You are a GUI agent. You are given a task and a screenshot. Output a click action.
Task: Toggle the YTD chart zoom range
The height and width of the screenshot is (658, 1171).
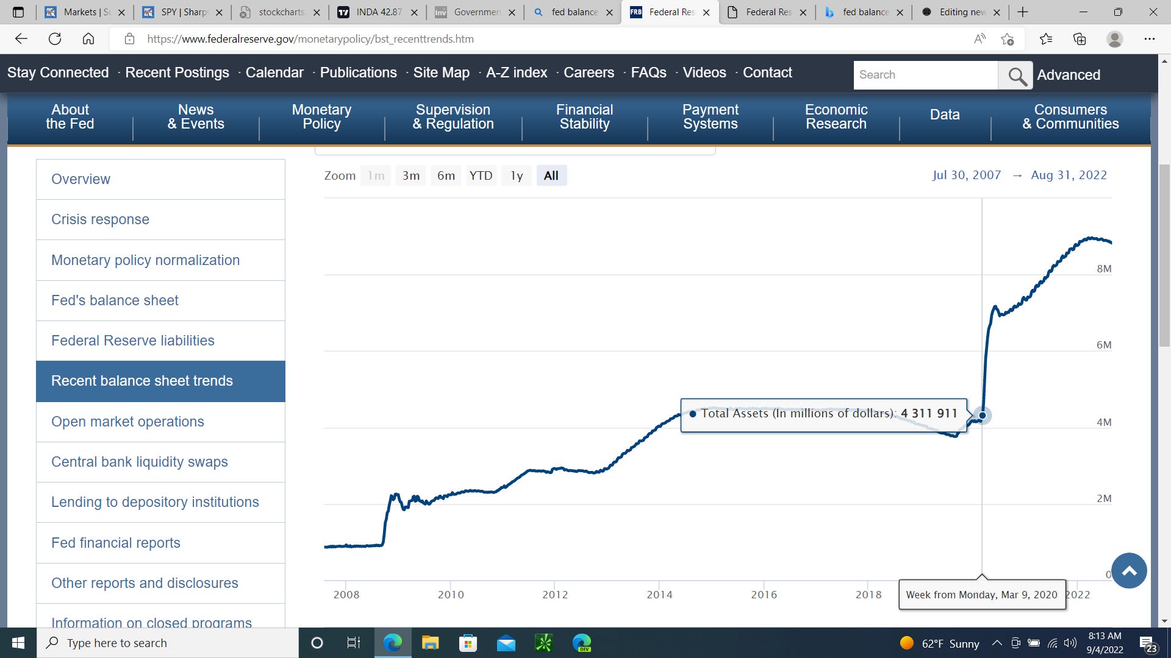481,175
